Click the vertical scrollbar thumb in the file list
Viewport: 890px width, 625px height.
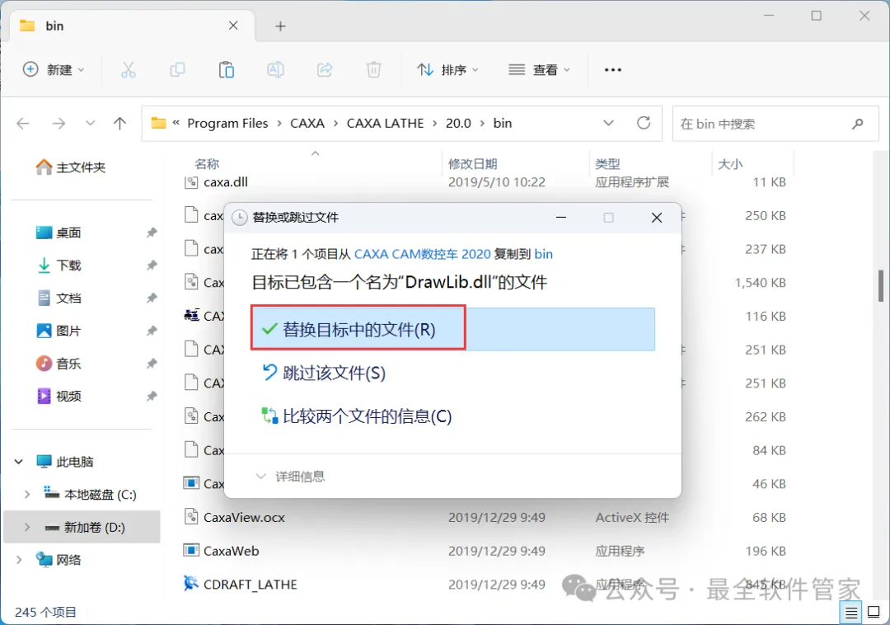(880, 286)
